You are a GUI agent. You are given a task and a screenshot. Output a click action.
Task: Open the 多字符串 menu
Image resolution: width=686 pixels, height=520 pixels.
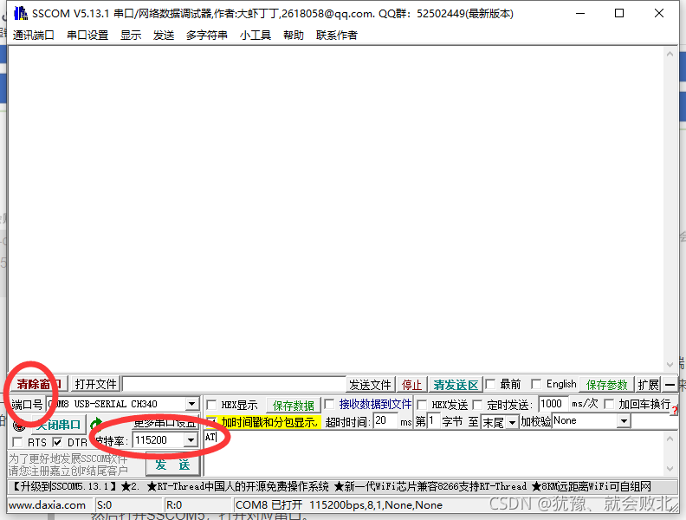coord(206,35)
